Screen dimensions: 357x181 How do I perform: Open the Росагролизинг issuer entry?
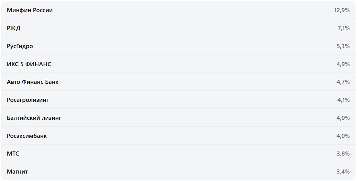(x=28, y=100)
